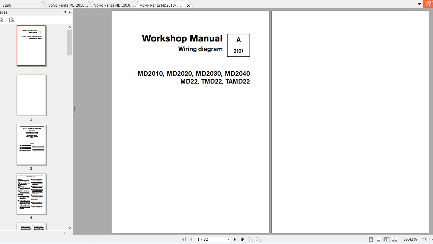This screenshot has width=433, height=244.
Task: Click thumbnail panel scroll down arrow
Action: click(x=69, y=228)
